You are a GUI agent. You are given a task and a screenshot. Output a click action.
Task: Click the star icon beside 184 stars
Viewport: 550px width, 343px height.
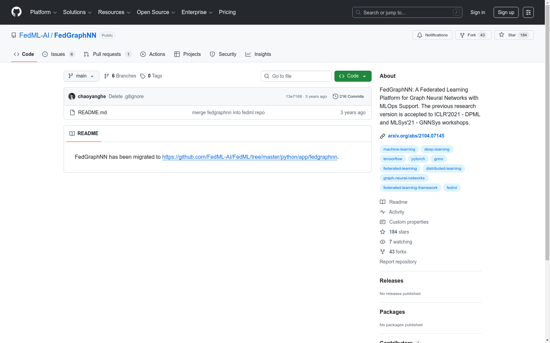pyautogui.click(x=383, y=232)
